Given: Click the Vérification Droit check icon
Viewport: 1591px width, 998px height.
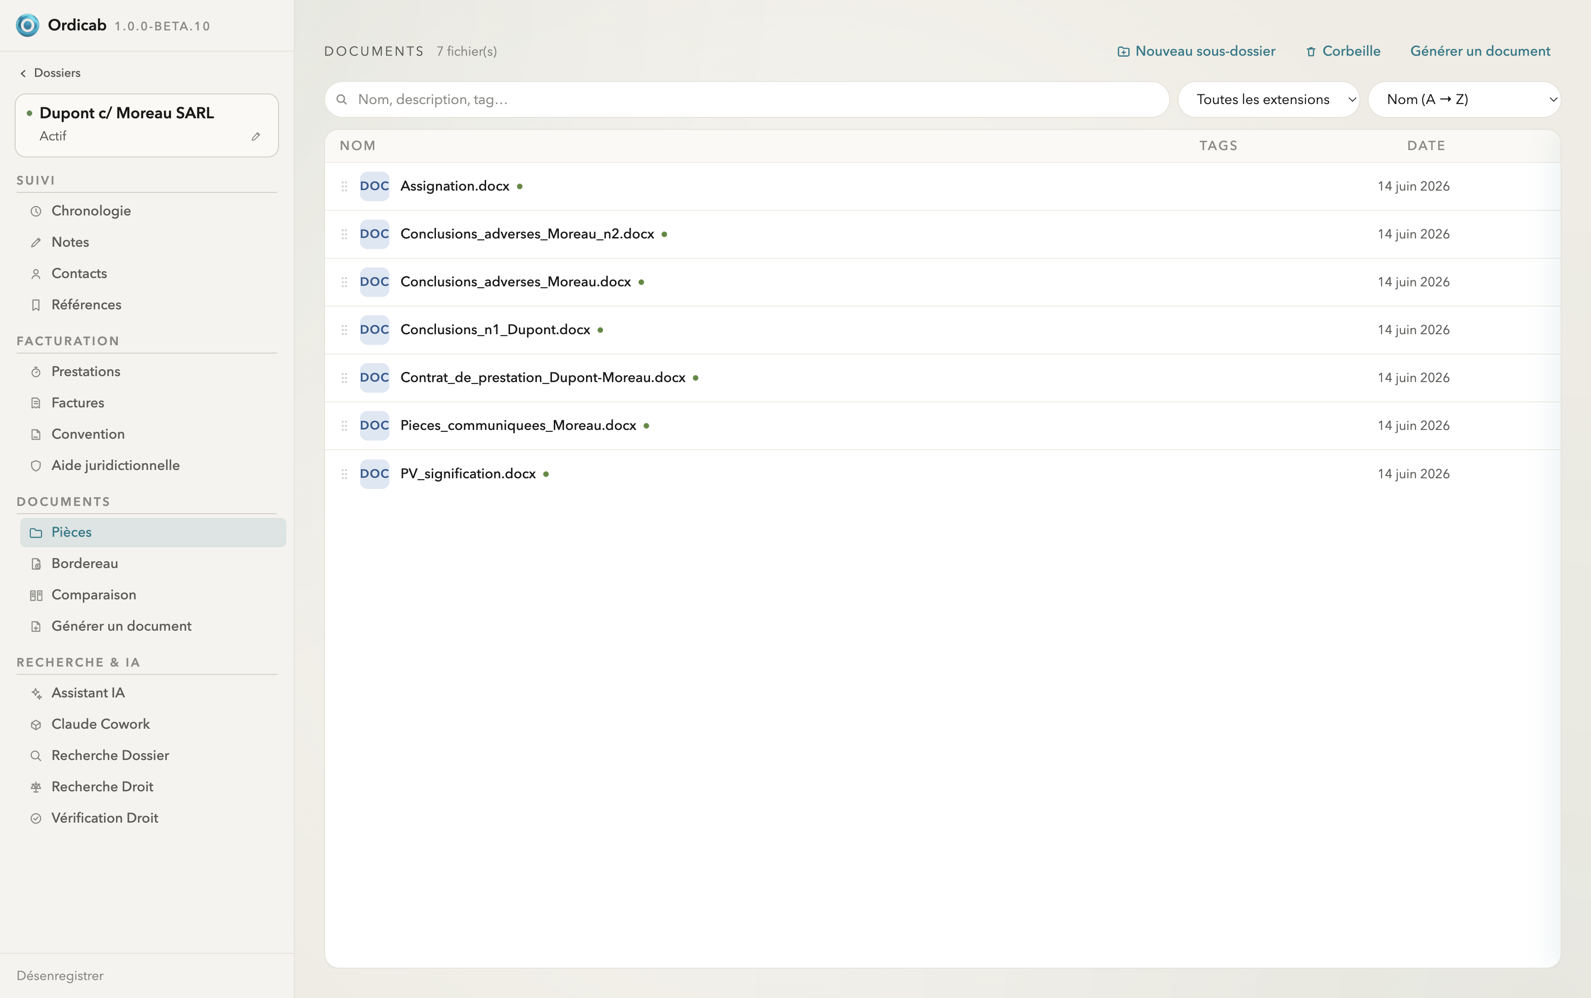Looking at the screenshot, I should (x=36, y=818).
